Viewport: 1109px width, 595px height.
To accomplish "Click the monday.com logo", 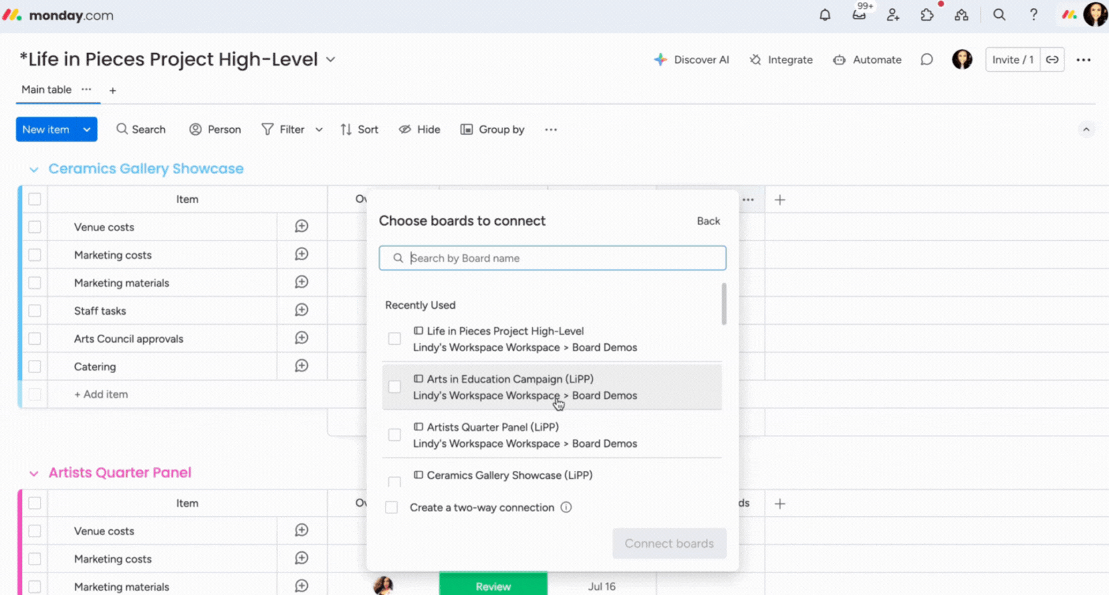I will click(58, 15).
